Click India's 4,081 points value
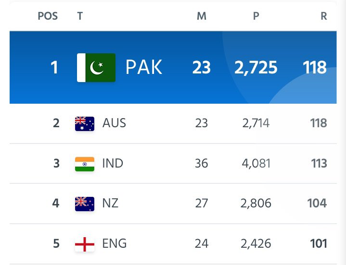The image size is (346, 265). pyautogui.click(x=256, y=164)
